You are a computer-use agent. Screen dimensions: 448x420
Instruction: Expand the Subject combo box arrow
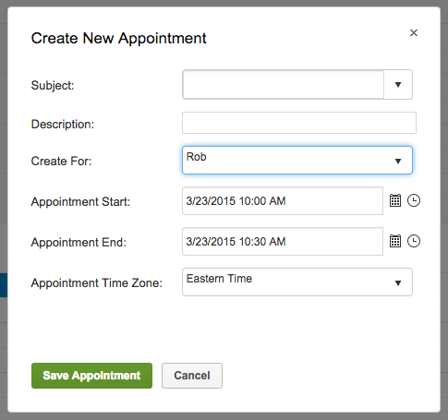coord(398,85)
